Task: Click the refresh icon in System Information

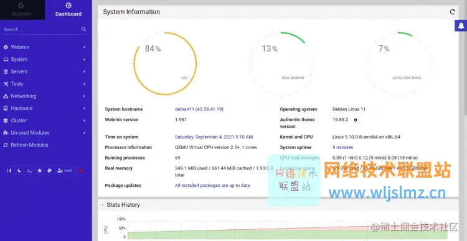Action: [x=453, y=12]
